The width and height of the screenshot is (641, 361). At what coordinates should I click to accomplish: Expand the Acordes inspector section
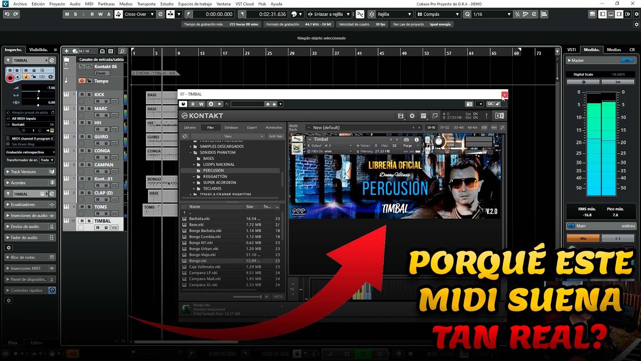[31, 183]
